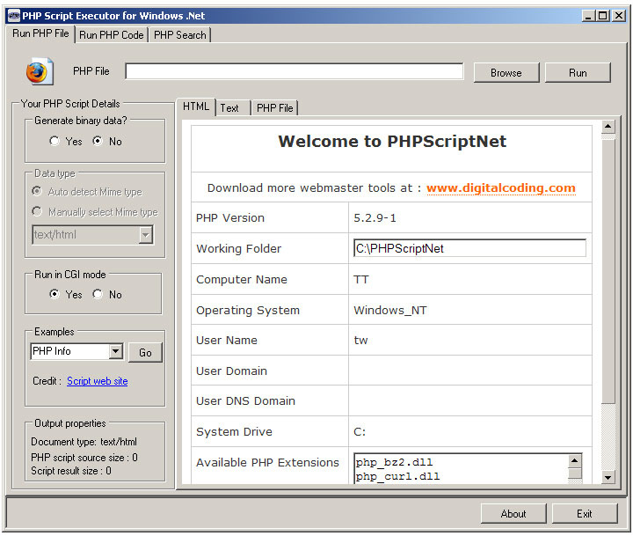
Task: Click the System Drive value C:
Action: [x=360, y=432]
